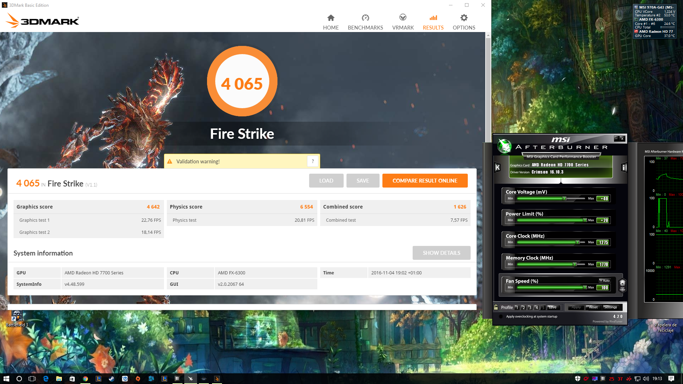Select Afterburner profile 4
Screen dimensions: 683x384
pos(536,307)
